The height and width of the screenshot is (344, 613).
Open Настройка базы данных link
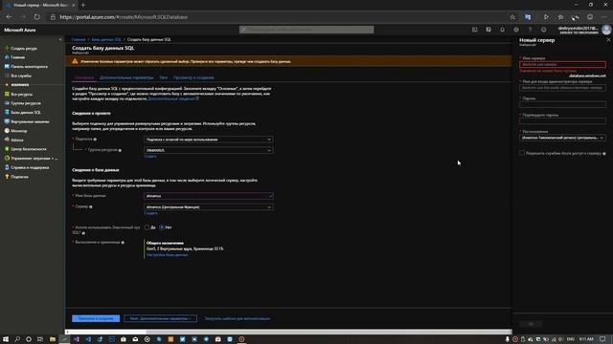click(x=167, y=255)
